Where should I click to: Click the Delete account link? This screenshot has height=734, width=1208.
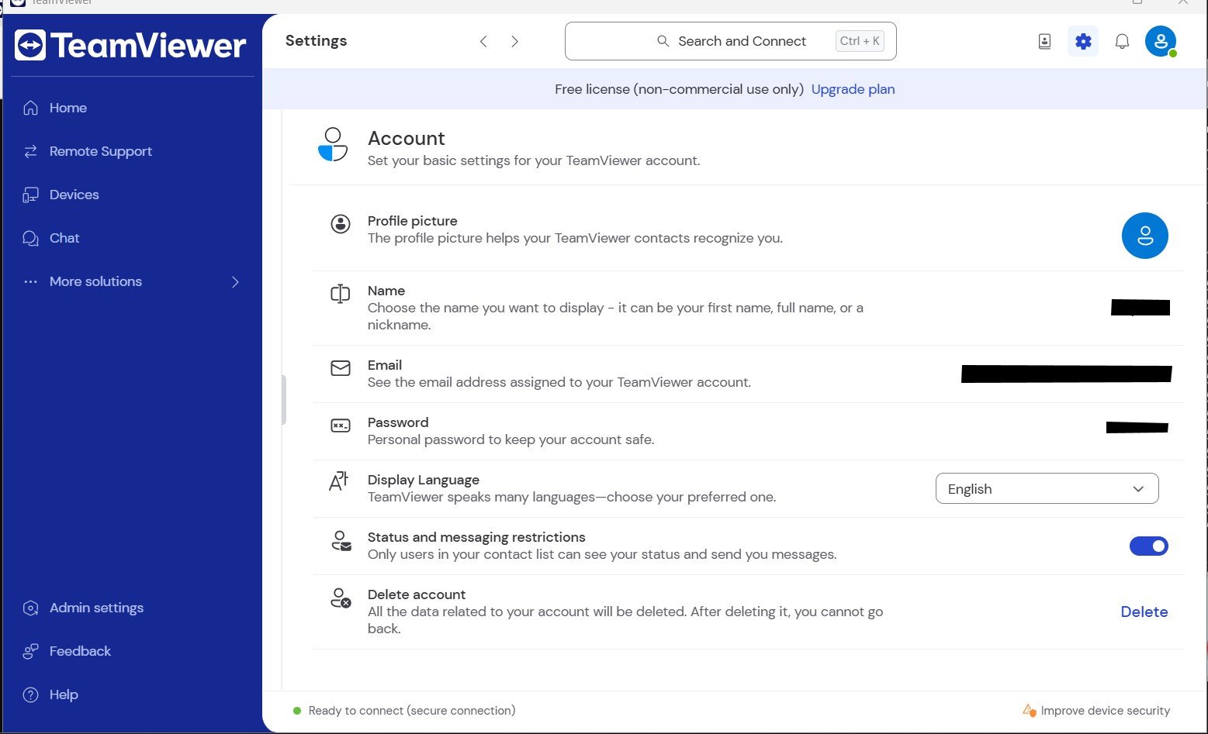coord(1144,612)
